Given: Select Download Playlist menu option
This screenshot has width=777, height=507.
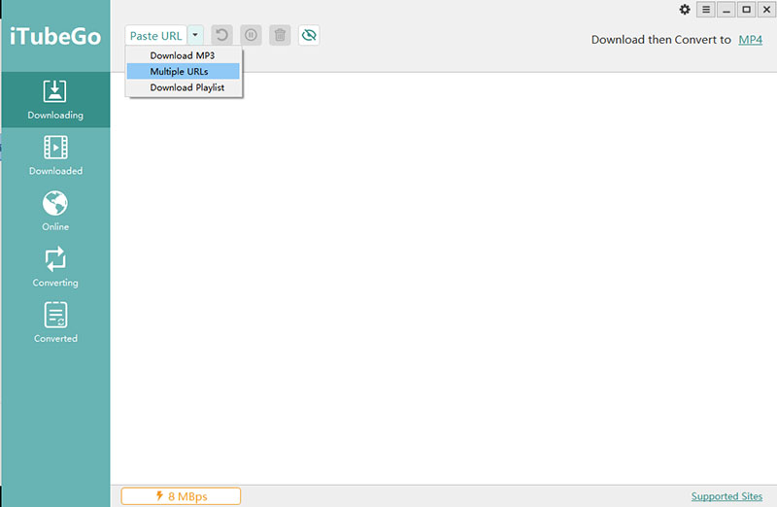Looking at the screenshot, I should click(x=183, y=87).
